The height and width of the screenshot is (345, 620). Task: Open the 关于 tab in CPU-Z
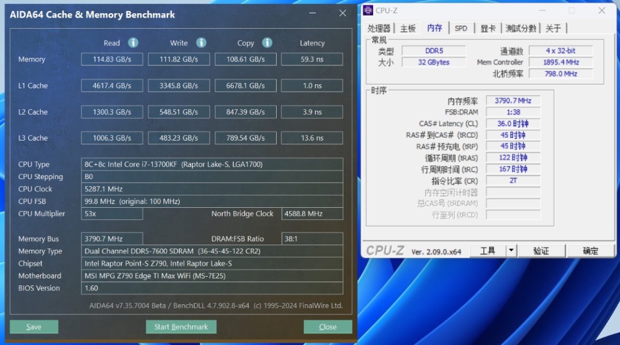coord(553,29)
